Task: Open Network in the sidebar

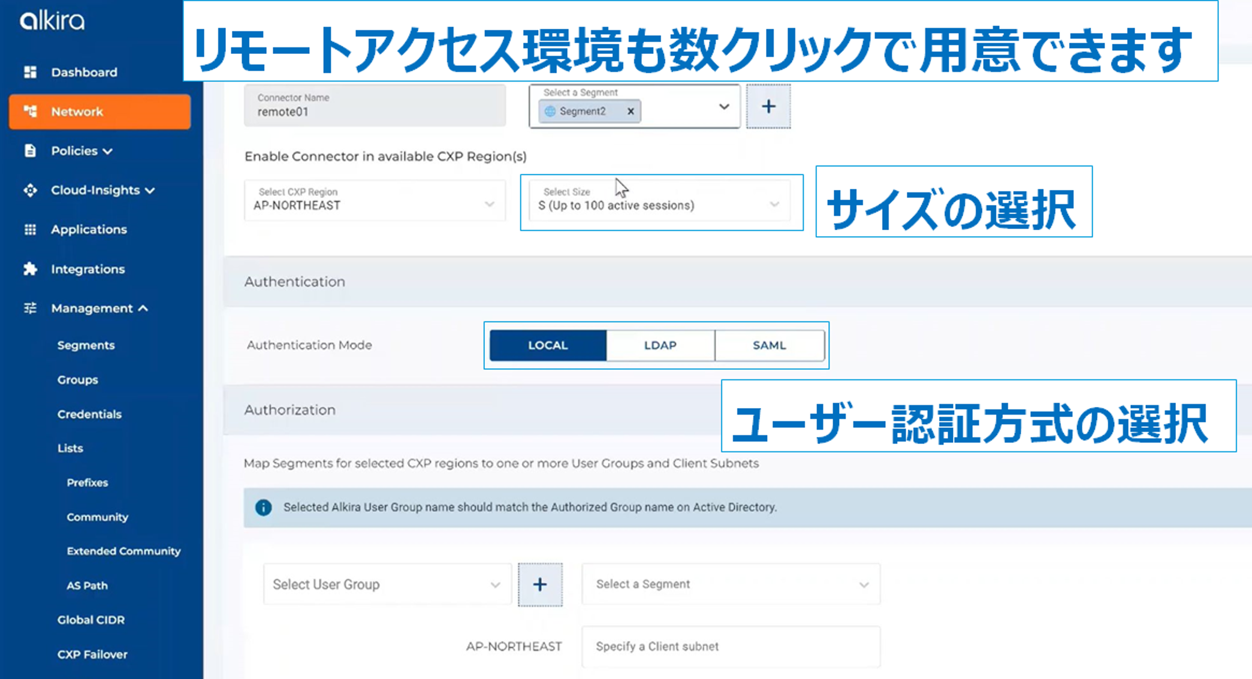Action: [x=100, y=111]
